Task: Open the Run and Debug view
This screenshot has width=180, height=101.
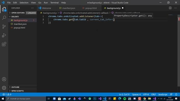Action: (4, 35)
